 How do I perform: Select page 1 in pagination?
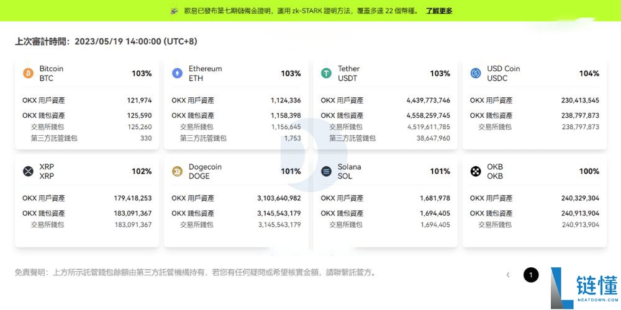531,275
